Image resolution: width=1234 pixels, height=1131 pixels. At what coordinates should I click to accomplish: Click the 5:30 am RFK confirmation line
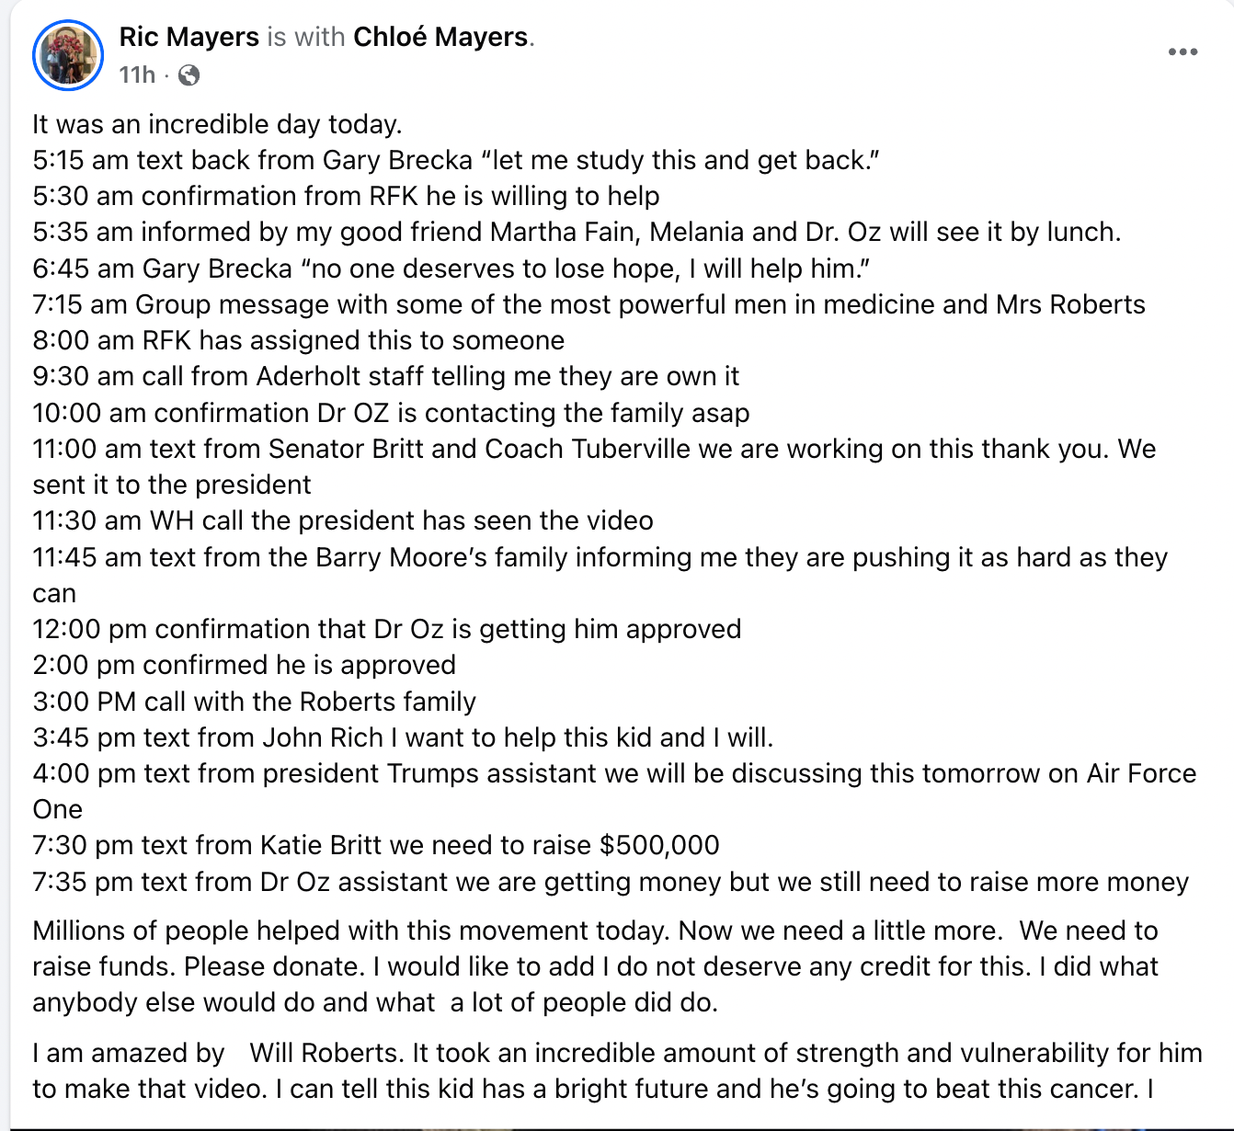coord(346,196)
